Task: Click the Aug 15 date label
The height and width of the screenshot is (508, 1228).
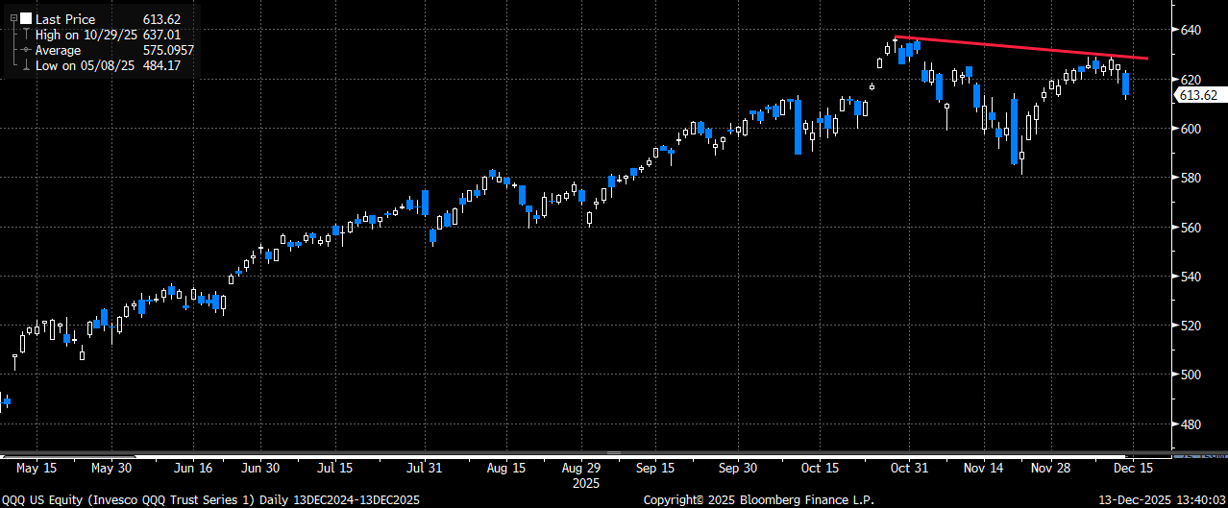Action: tap(506, 469)
